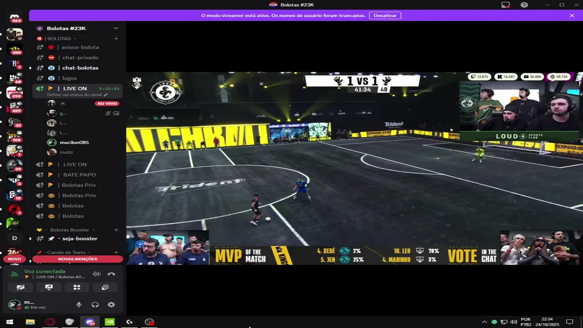Show hidden system tray icons chevron
Image resolution: width=583 pixels, height=328 pixels.
484,322
